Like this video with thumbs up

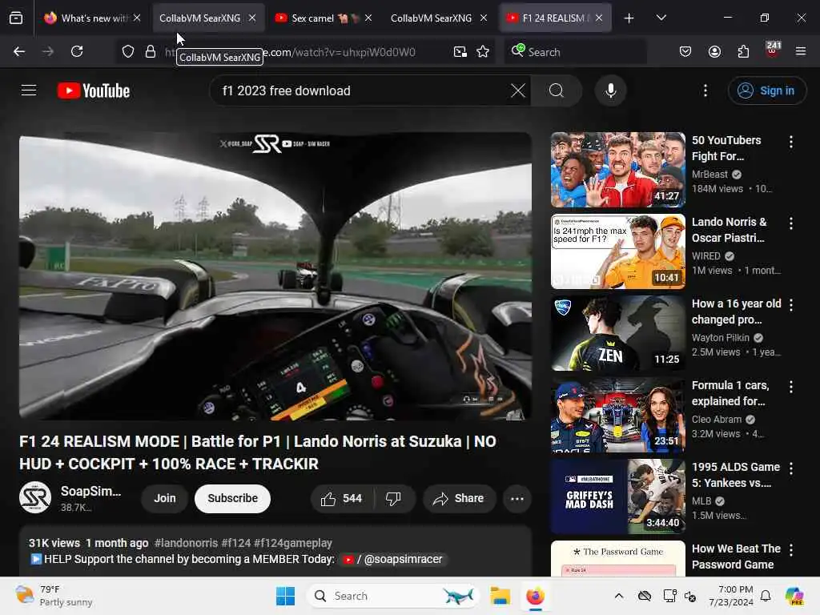click(x=341, y=498)
